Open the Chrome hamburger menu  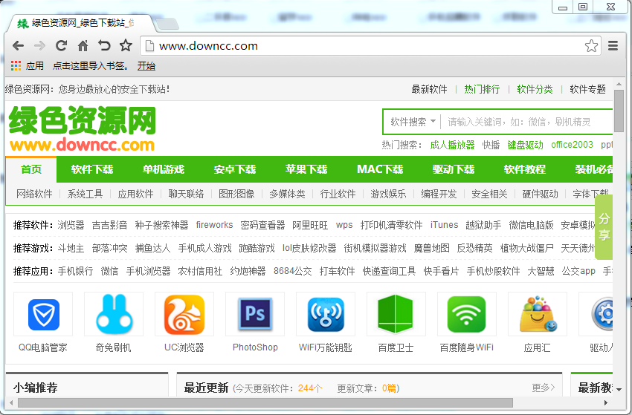coord(613,46)
